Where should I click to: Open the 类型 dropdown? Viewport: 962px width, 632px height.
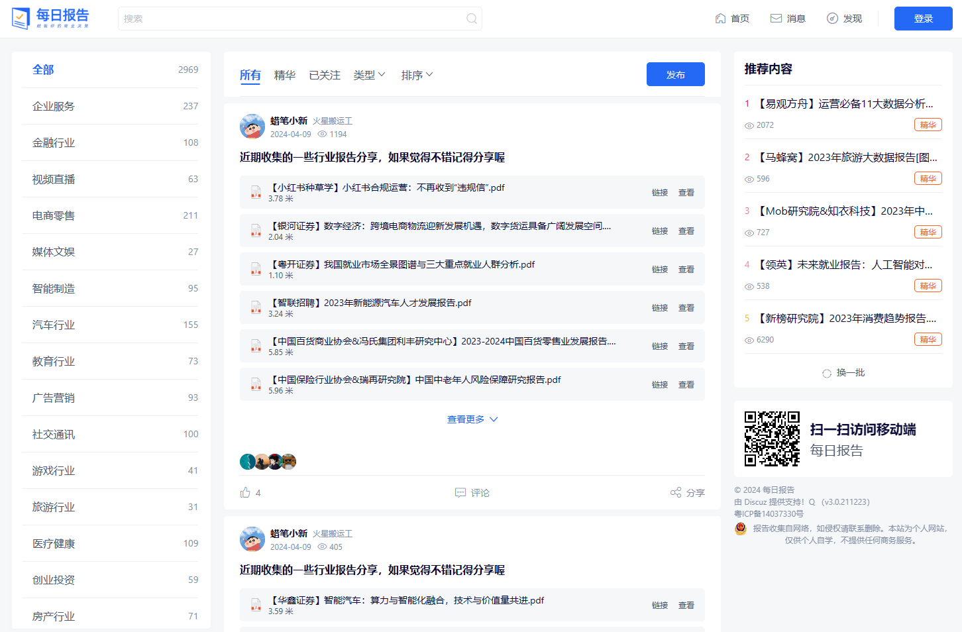[369, 75]
